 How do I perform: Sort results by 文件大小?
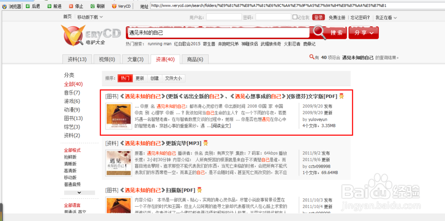pos(174,78)
